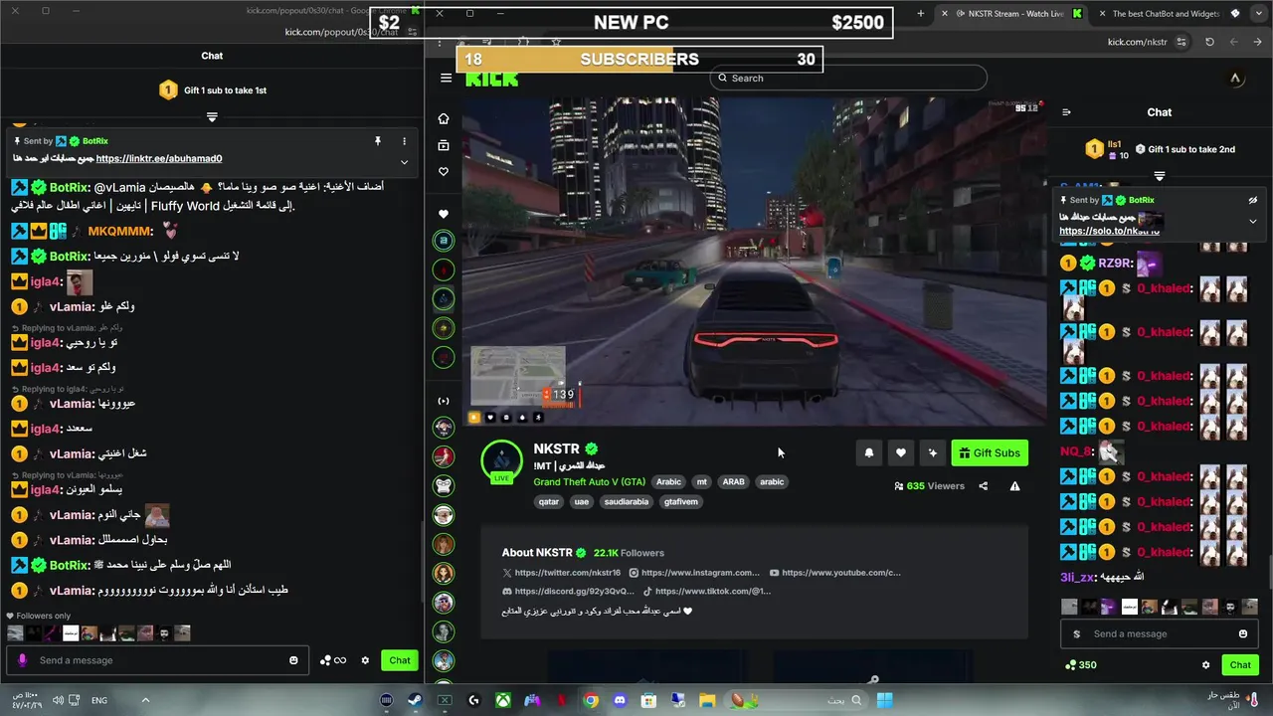Click the points infinity icon in popout chat
The width and height of the screenshot is (1273, 716).
pos(333,660)
